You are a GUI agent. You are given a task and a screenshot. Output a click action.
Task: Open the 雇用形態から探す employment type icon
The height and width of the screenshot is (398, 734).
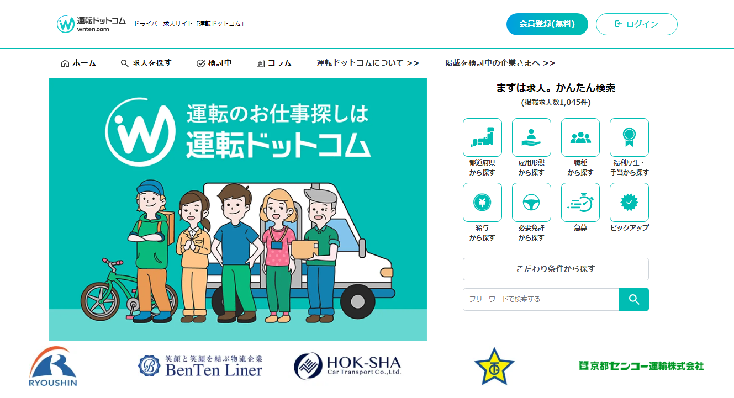[x=531, y=137]
